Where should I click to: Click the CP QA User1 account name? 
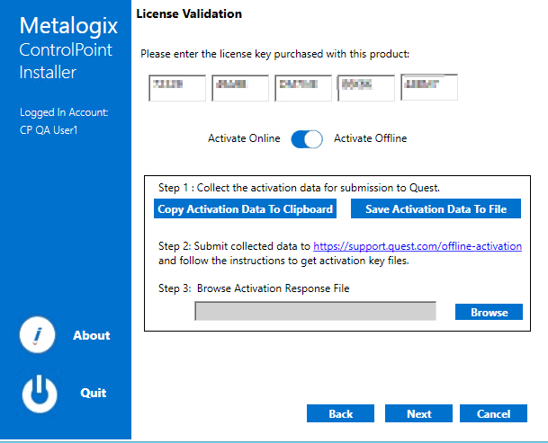click(49, 130)
